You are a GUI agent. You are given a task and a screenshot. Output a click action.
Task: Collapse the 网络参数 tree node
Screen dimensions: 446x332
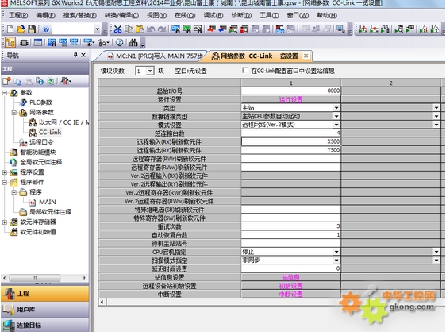pyautogui.click(x=14, y=113)
